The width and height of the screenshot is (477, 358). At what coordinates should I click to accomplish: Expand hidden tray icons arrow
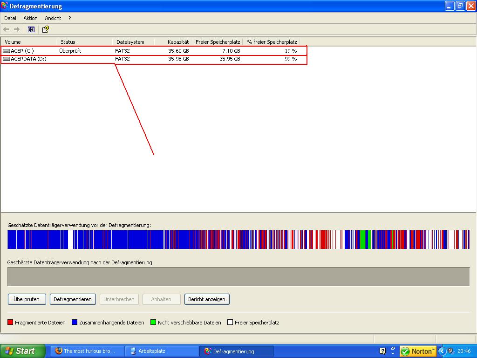442,351
